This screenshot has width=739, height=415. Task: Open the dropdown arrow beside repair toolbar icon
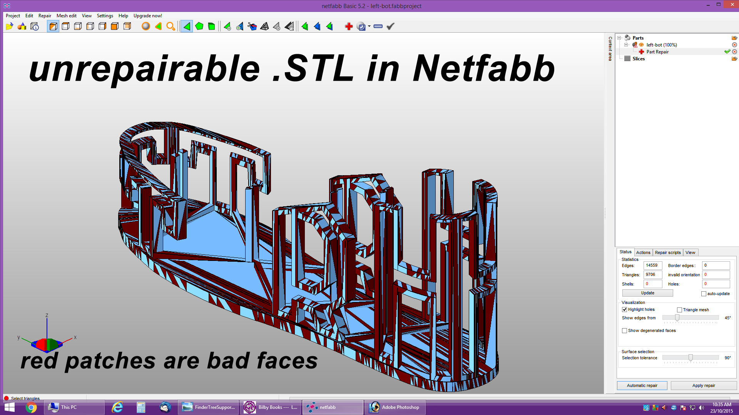coord(369,26)
